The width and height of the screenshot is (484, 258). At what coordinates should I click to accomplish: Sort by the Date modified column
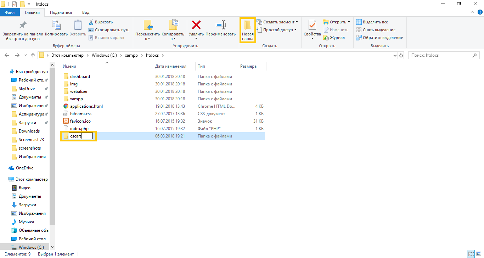(174, 66)
